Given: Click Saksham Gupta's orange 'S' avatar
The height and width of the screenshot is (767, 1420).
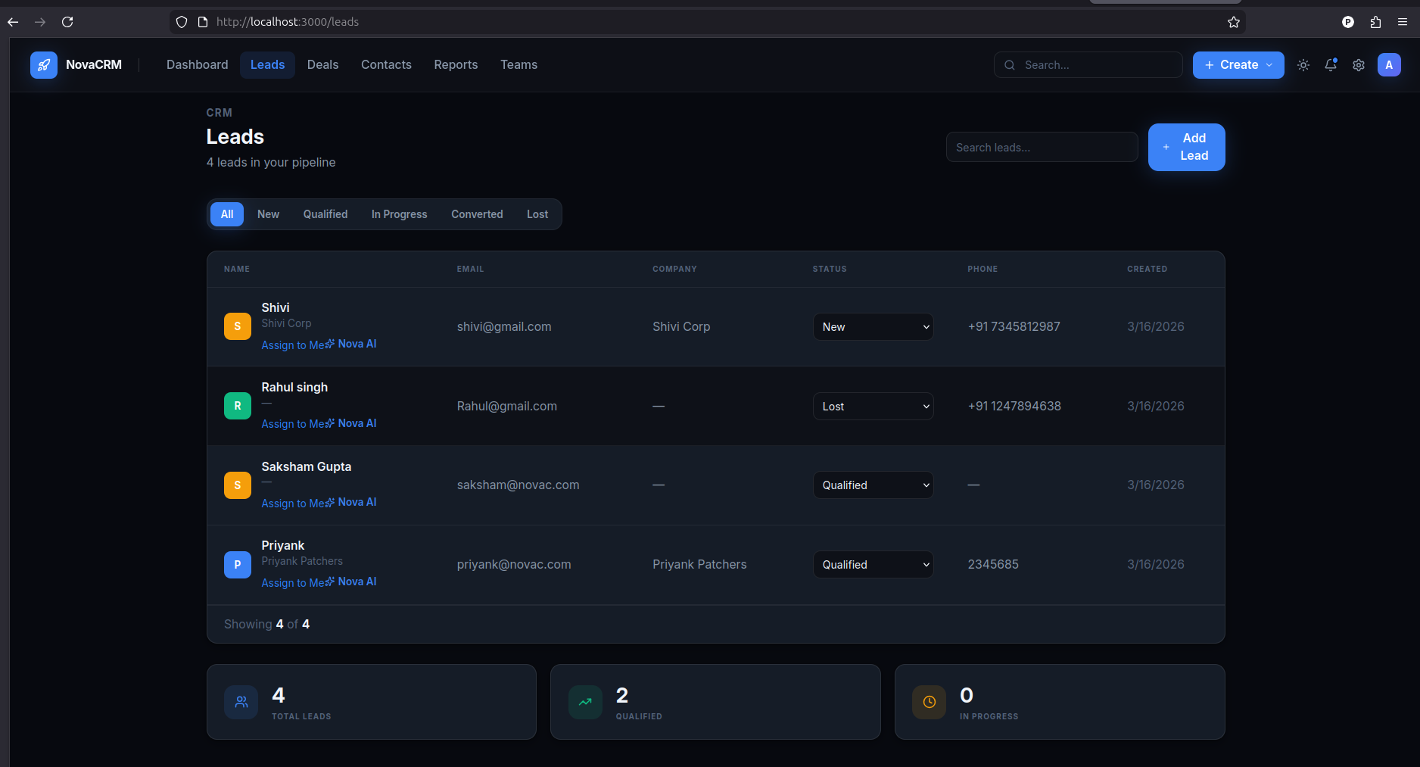Looking at the screenshot, I should [238, 485].
